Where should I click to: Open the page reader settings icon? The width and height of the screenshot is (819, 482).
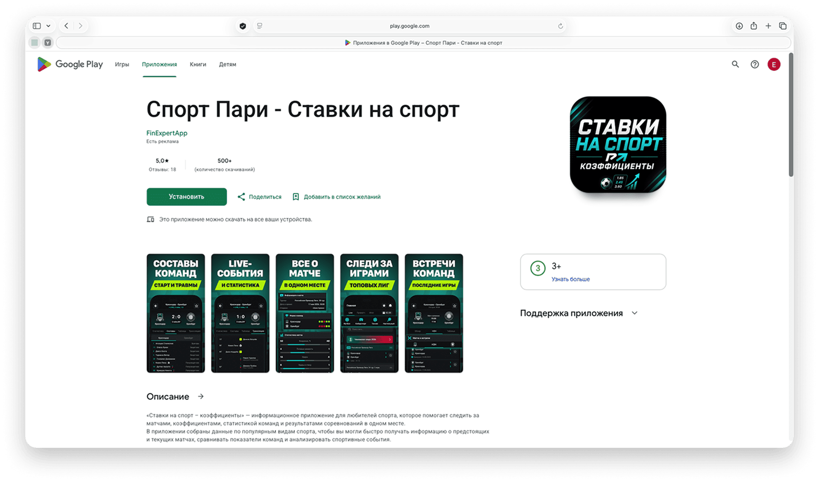coord(260,26)
